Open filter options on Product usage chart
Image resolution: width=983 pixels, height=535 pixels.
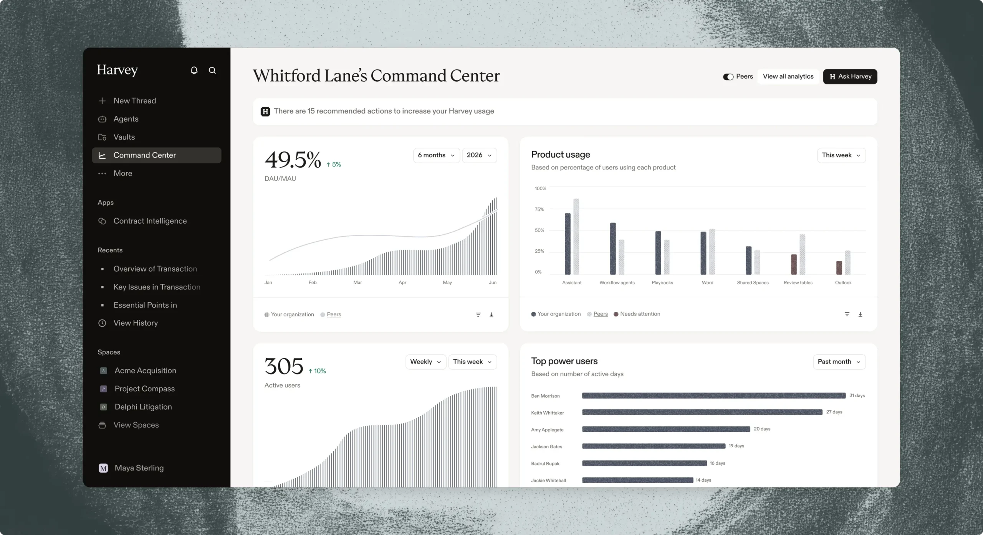847,314
